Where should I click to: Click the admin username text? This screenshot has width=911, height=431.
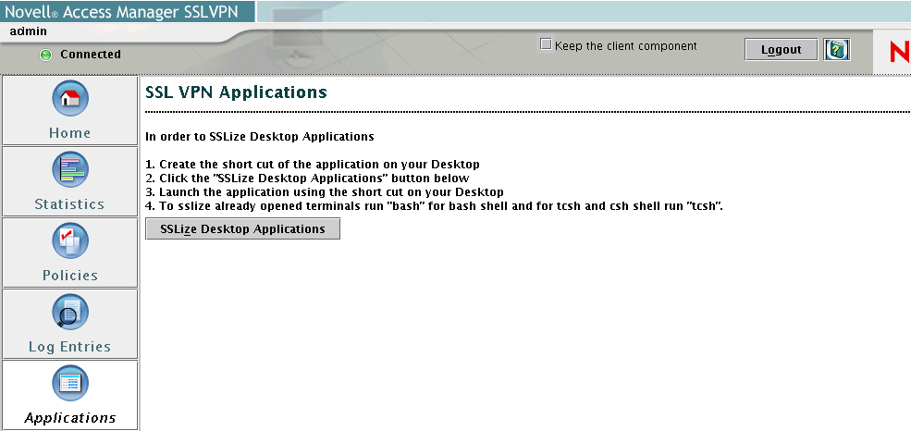click(29, 31)
